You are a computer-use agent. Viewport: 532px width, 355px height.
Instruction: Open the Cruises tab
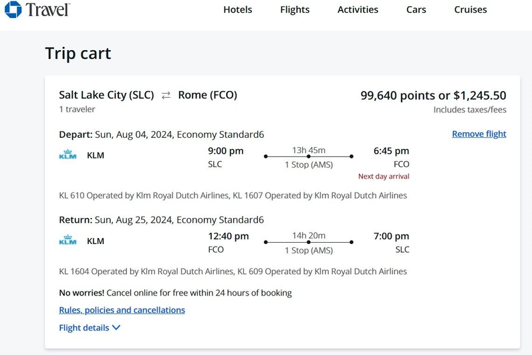click(x=471, y=9)
